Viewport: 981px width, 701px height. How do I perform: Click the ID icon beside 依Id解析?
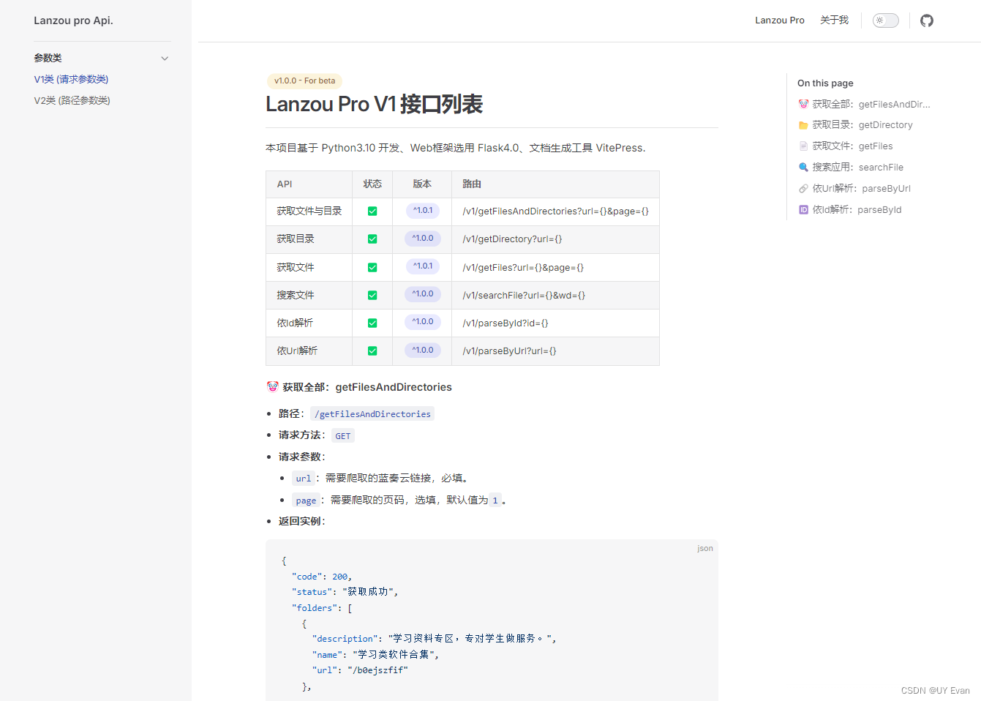pyautogui.click(x=803, y=210)
